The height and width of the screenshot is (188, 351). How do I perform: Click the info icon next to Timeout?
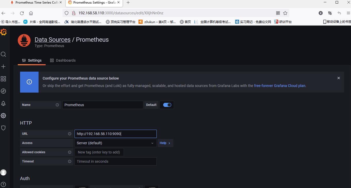coord(70,161)
